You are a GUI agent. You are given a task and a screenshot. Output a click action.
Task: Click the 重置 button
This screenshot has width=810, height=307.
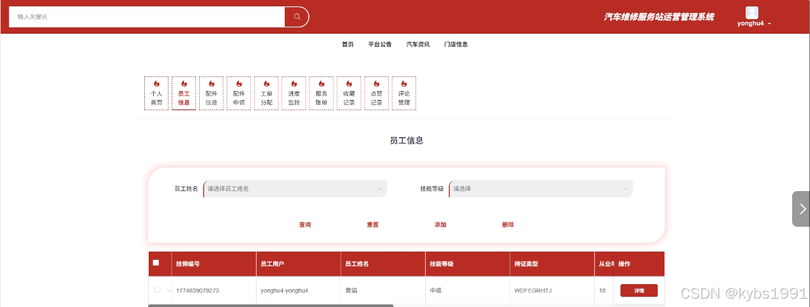(373, 225)
